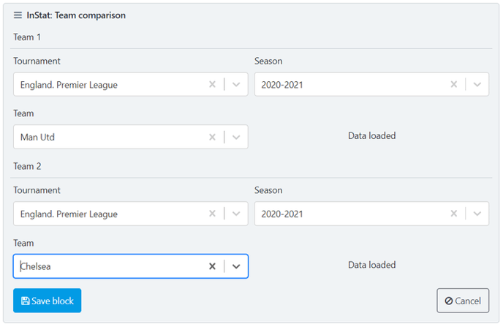
Task: Expand Team 2 Season dropdown arrow
Action: (x=477, y=214)
